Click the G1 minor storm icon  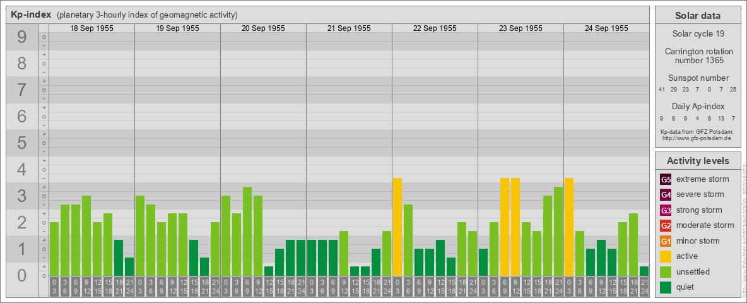pos(666,241)
